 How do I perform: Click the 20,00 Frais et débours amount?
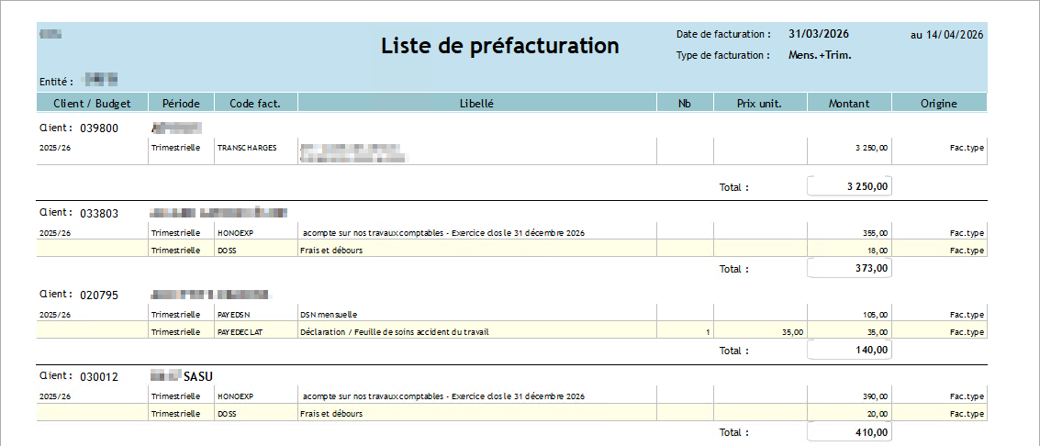[878, 413]
